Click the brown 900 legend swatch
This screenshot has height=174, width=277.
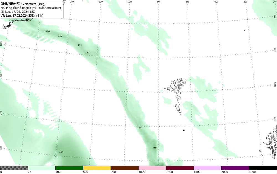click(x=125, y=168)
